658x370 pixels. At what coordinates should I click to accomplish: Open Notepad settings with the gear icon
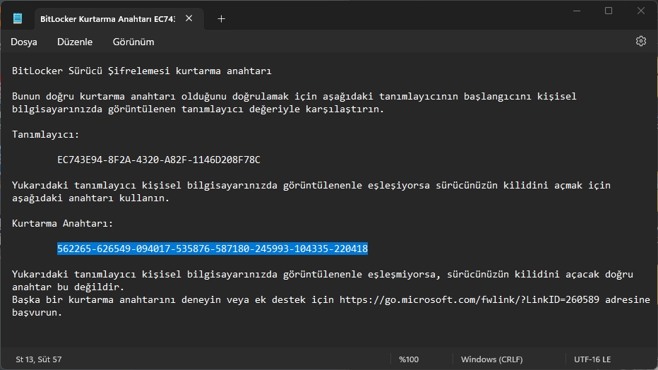640,41
